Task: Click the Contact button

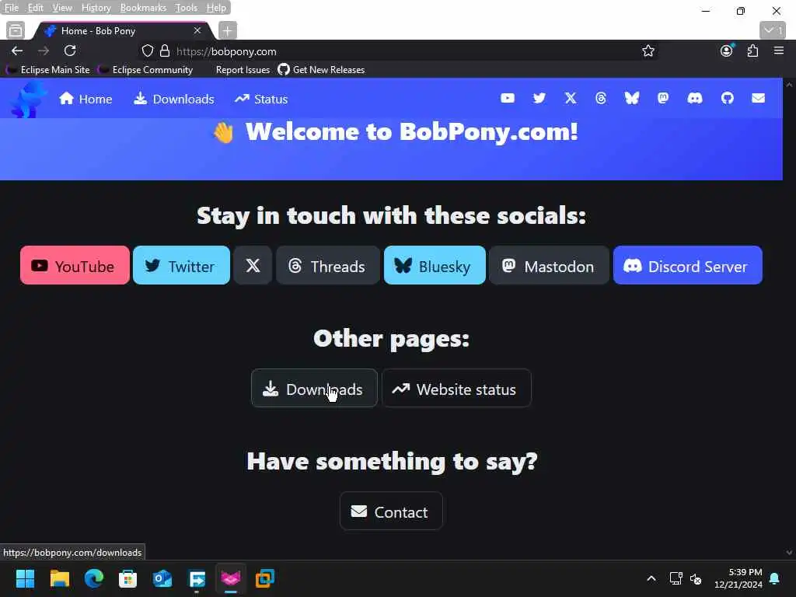Action: (391, 511)
